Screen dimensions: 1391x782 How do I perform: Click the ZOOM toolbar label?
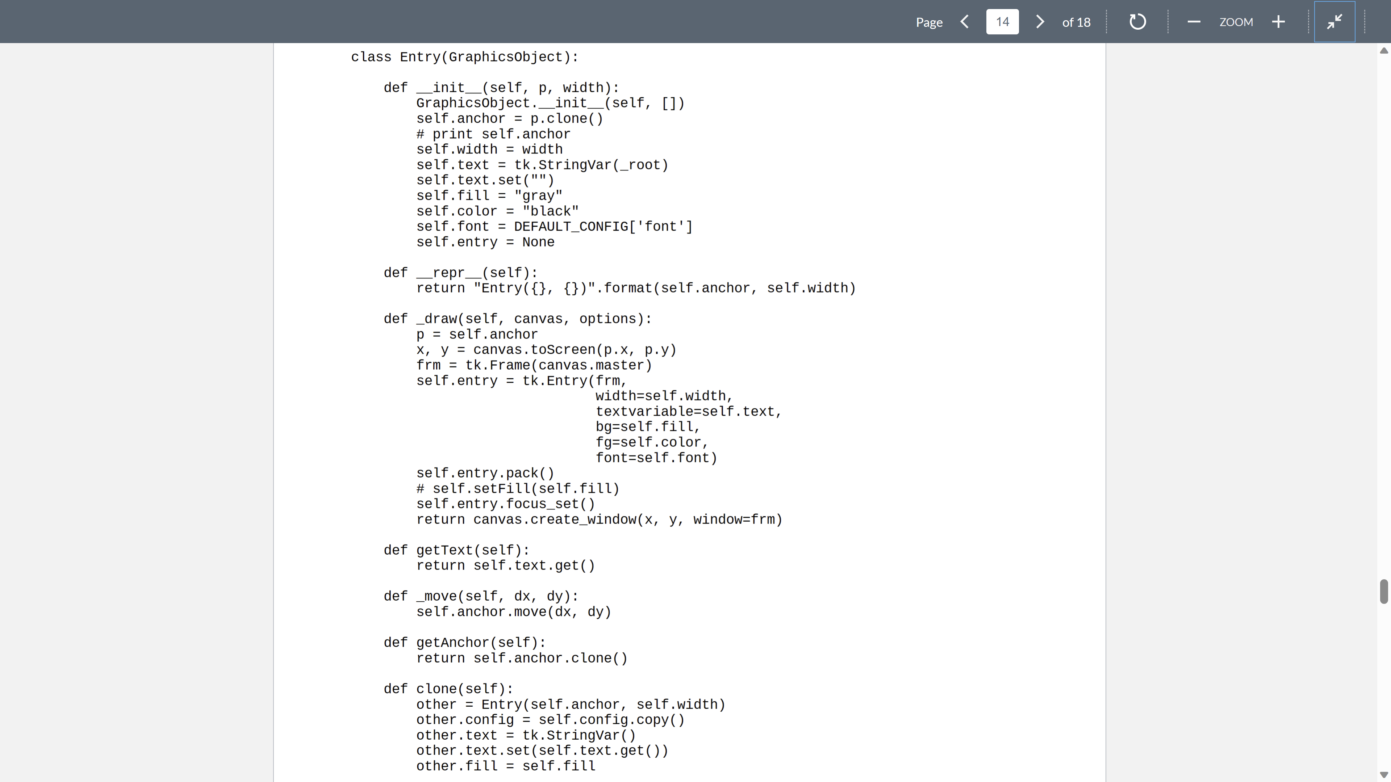1237,22
